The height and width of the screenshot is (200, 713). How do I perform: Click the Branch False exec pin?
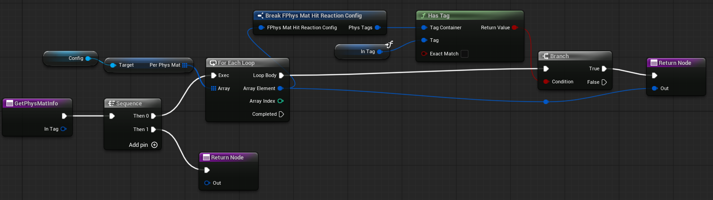coord(604,82)
